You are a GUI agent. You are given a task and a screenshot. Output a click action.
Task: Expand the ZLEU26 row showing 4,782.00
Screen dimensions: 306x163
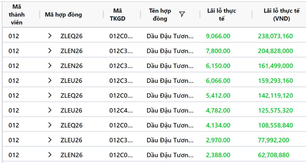(x=50, y=110)
